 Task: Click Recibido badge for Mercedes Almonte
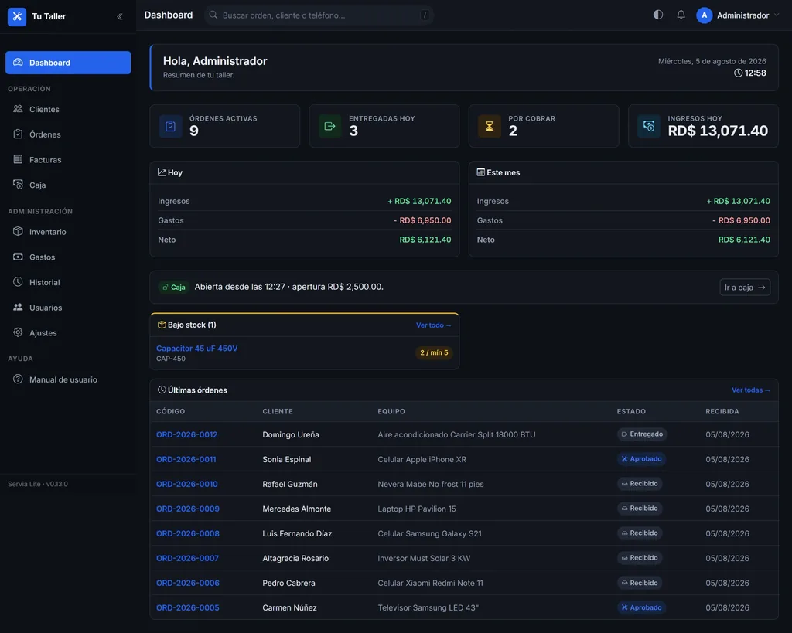click(x=640, y=509)
